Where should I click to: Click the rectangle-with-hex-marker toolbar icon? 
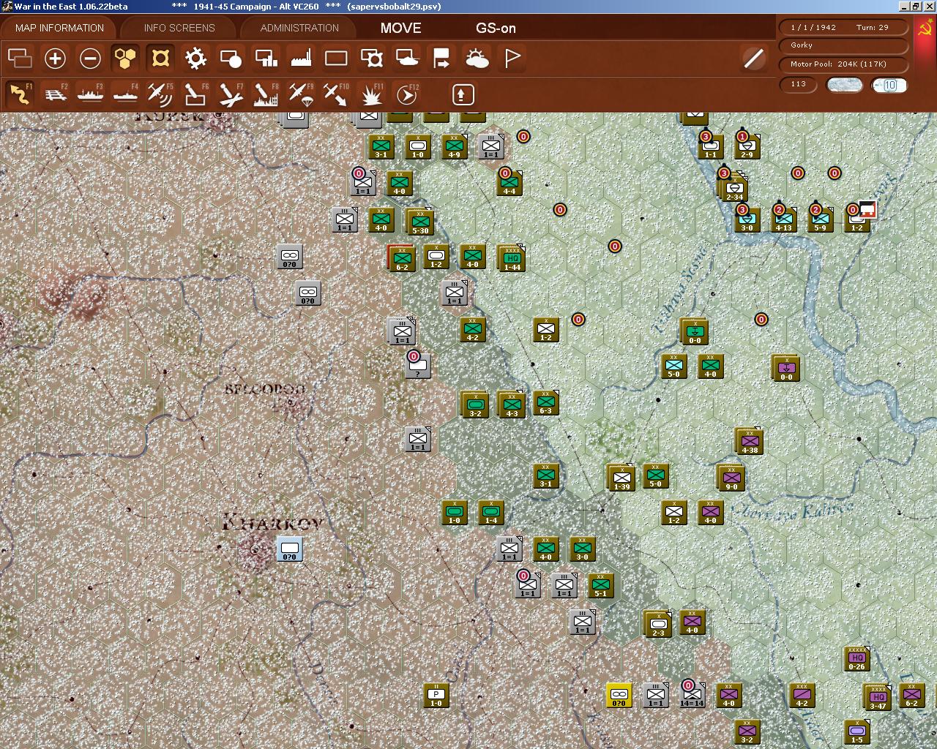pos(371,58)
